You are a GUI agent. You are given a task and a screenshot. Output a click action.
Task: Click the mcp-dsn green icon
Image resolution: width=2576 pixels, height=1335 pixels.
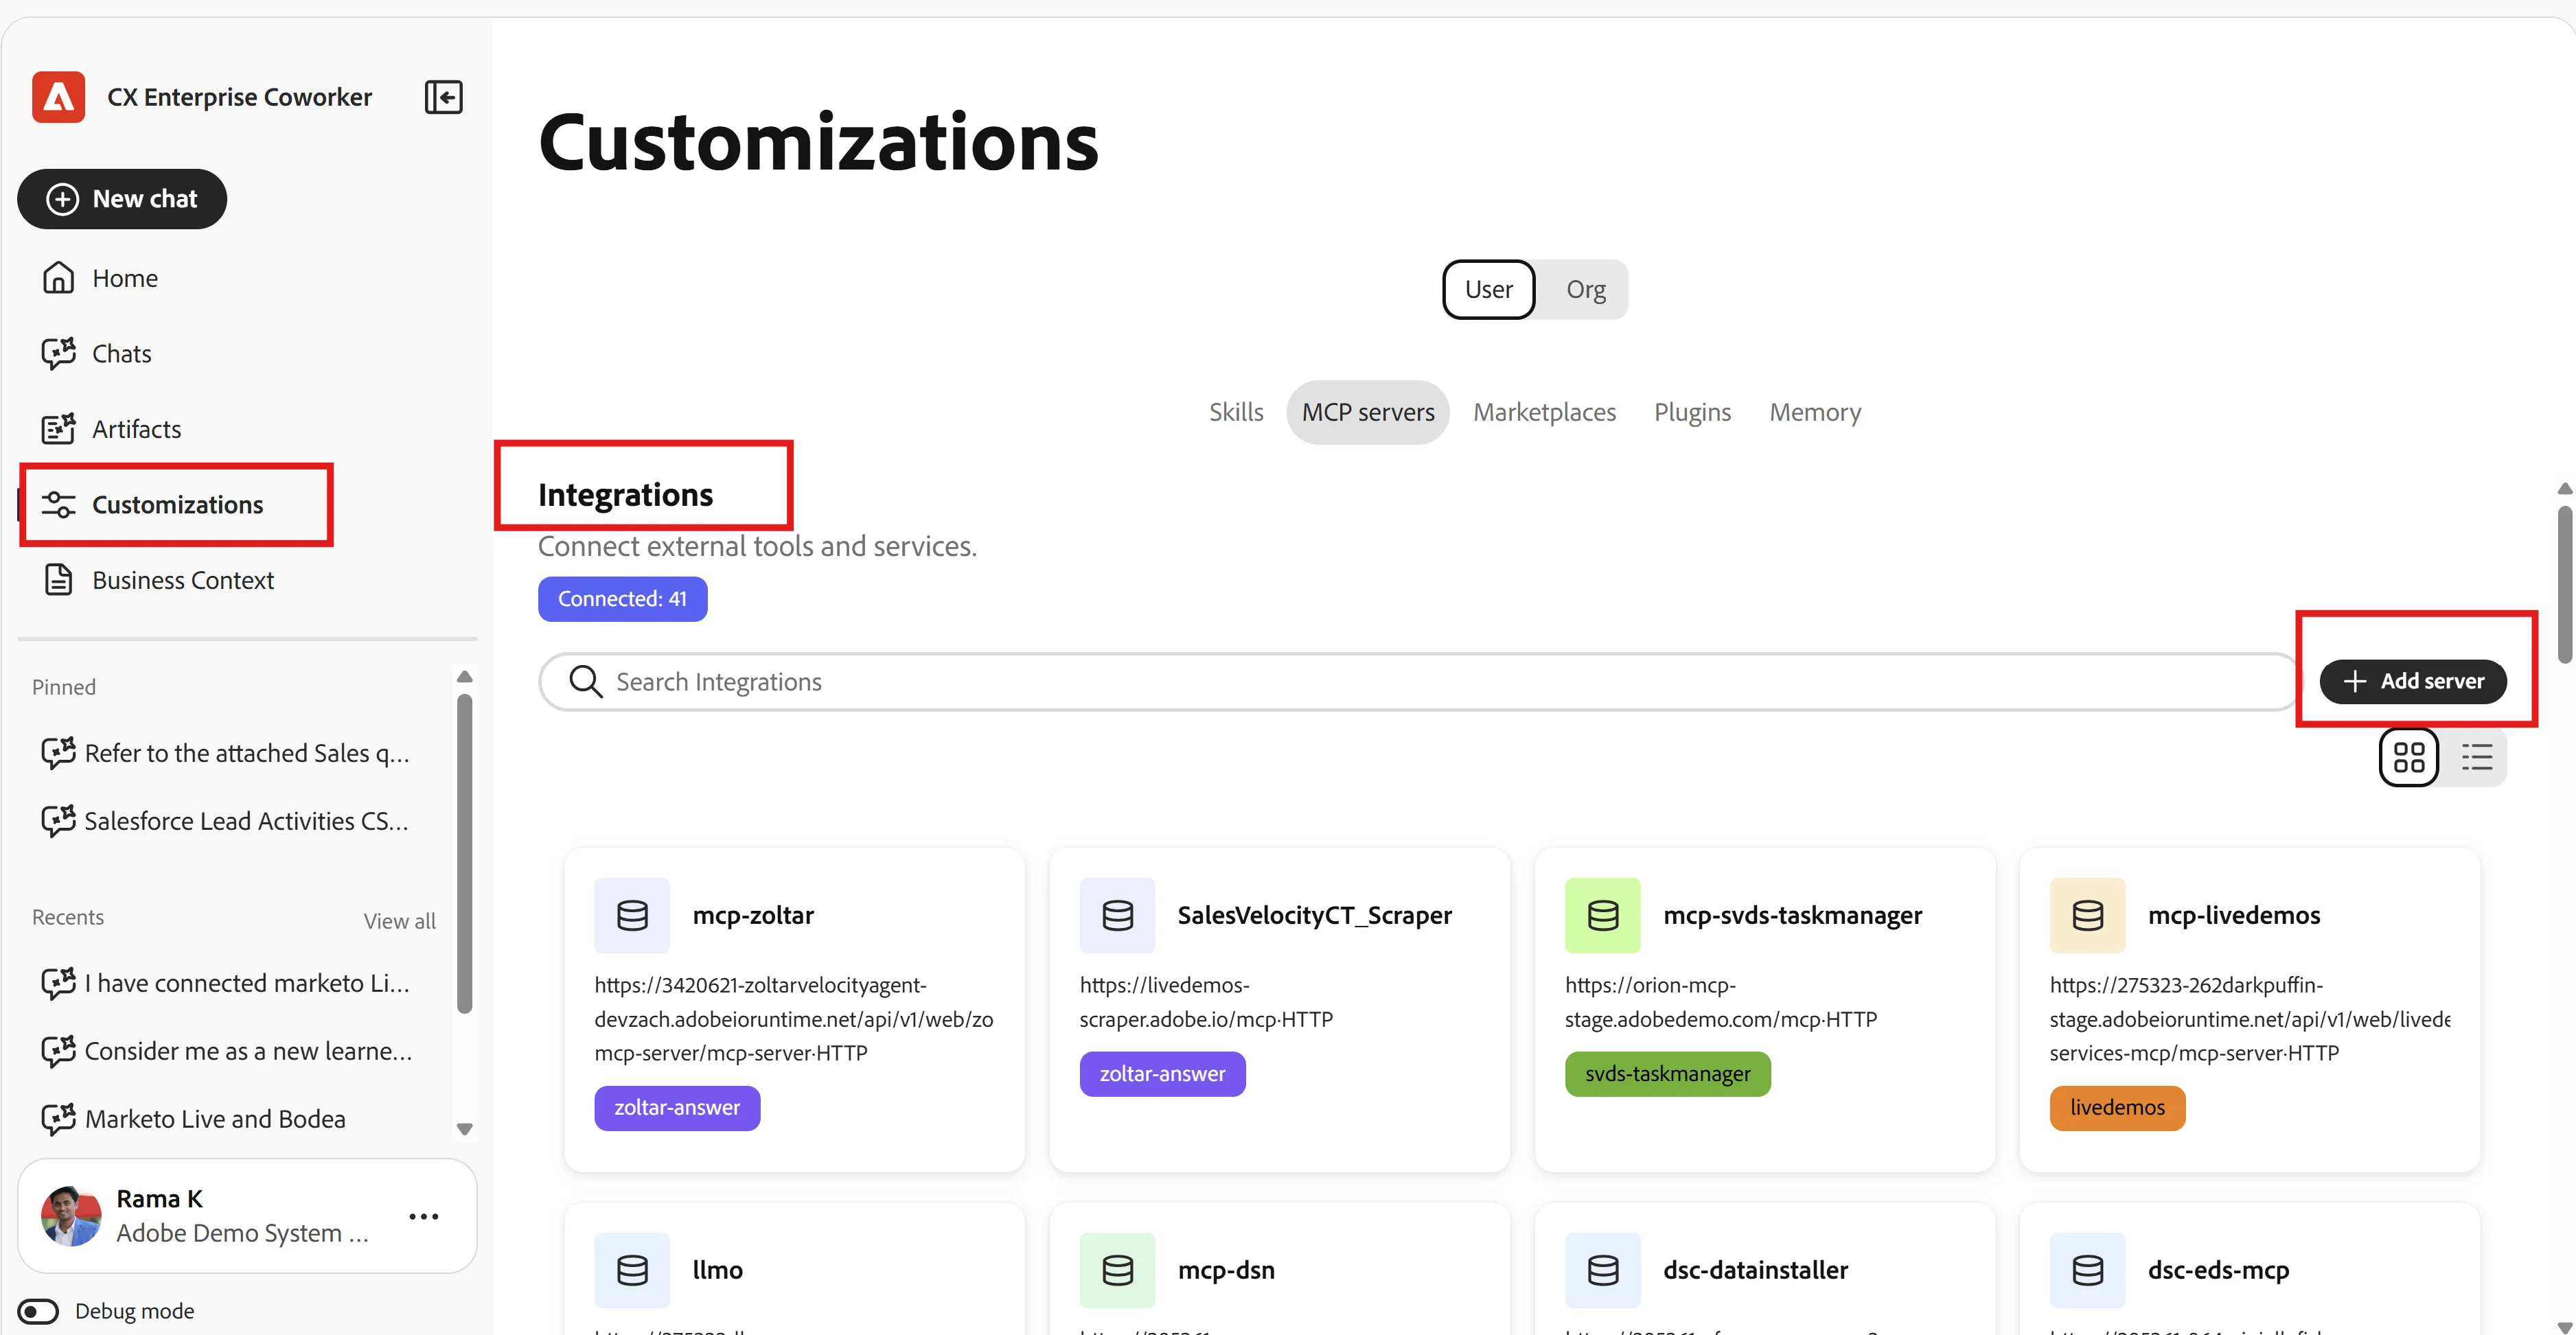point(1117,1270)
